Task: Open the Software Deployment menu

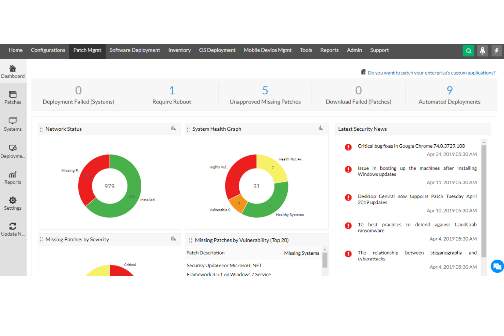Action: 135,50
